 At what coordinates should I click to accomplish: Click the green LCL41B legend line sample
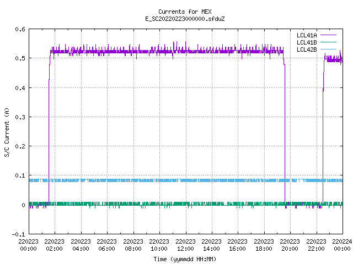coord(328,42)
